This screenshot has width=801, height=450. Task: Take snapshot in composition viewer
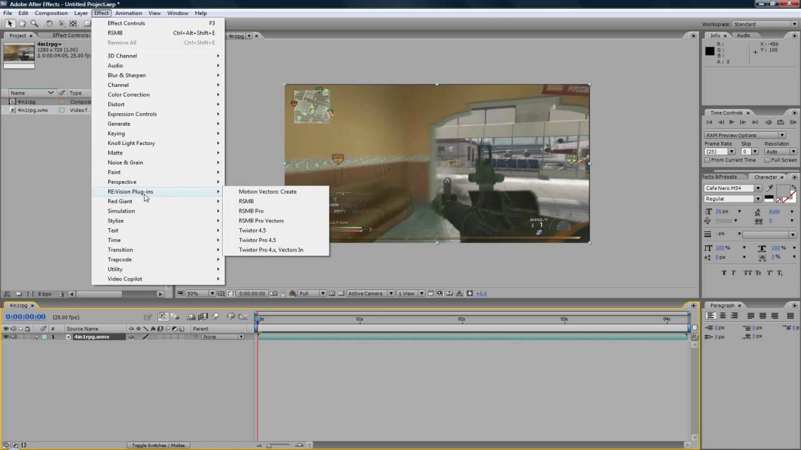coord(274,293)
